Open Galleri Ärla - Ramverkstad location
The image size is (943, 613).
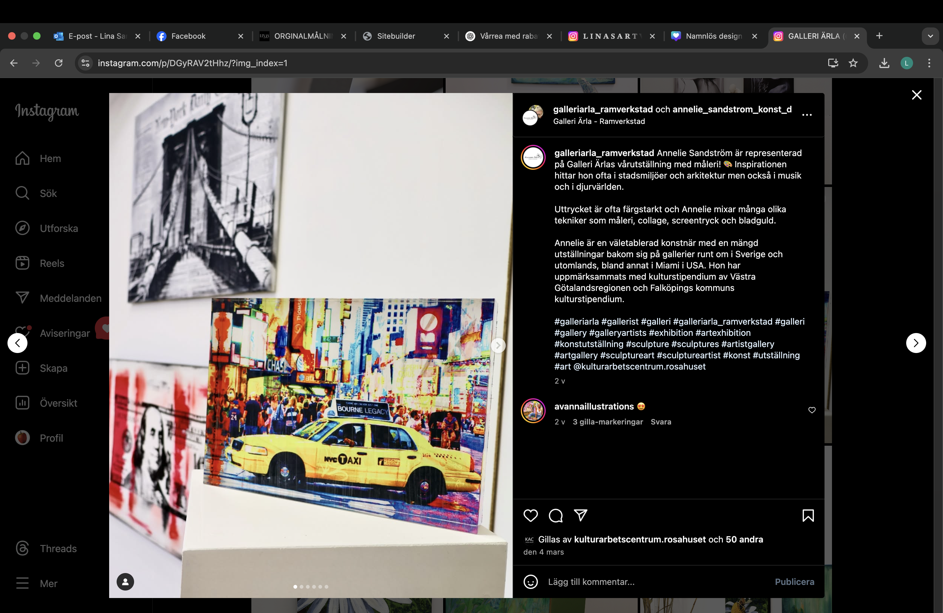(599, 121)
